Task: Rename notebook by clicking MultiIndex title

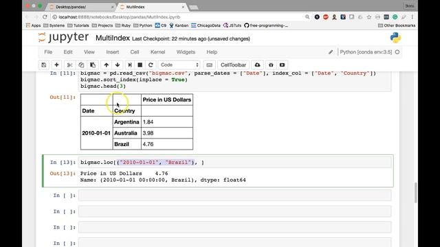Action: click(x=113, y=38)
